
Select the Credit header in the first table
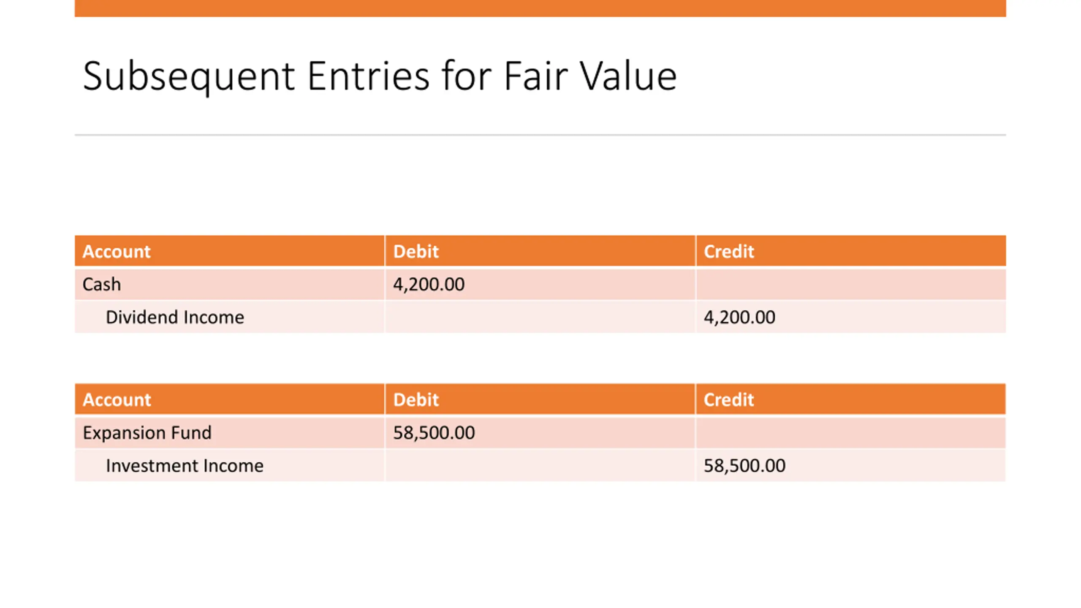point(851,251)
